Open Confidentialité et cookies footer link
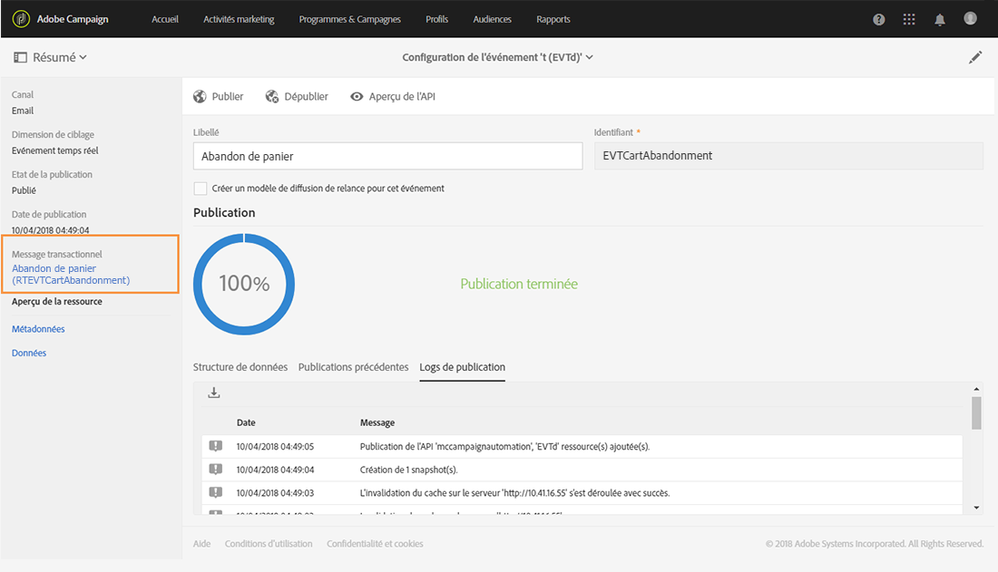The image size is (998, 572). pos(375,543)
